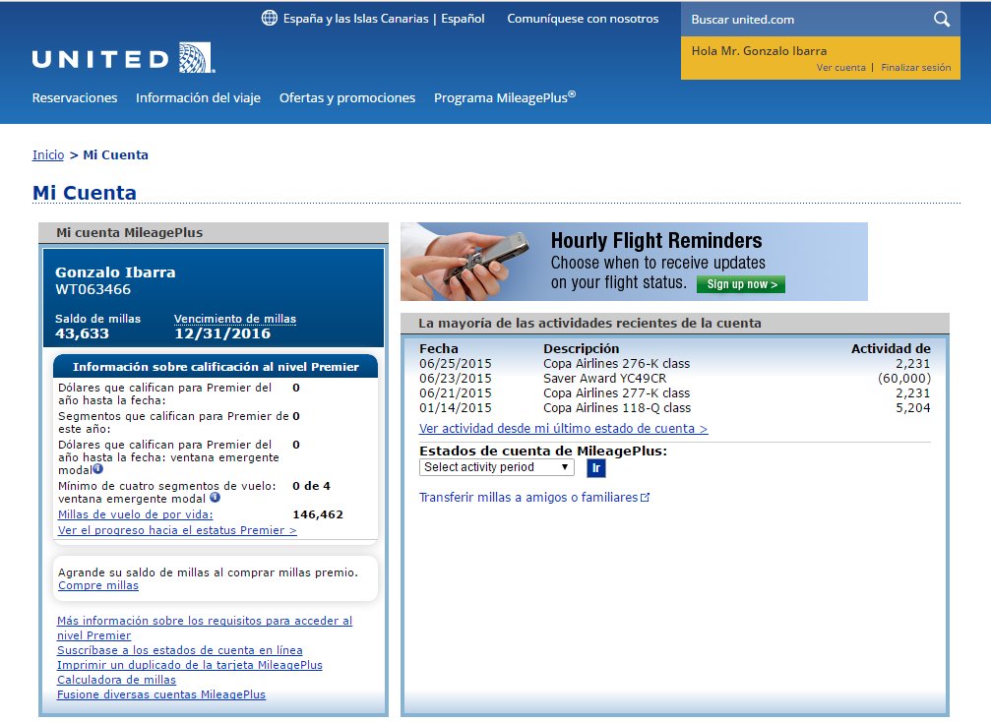Click the United globe logo
Image resolution: width=991 pixels, height=722 pixels.
(196, 57)
